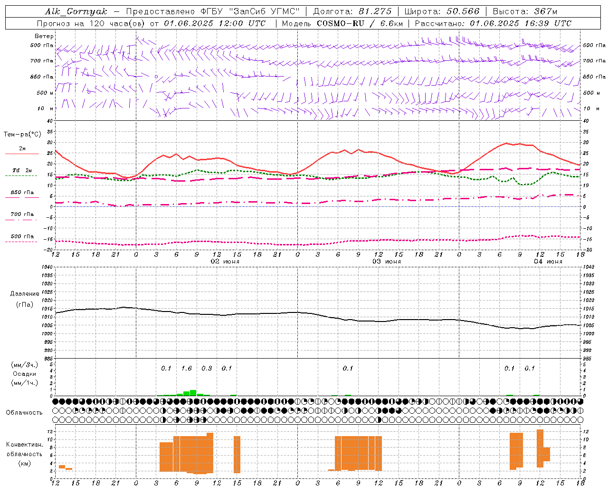Click the "Тем-ра(°C)" temperature panel label
Viewport: 608px width, 487px height.
tap(23, 135)
